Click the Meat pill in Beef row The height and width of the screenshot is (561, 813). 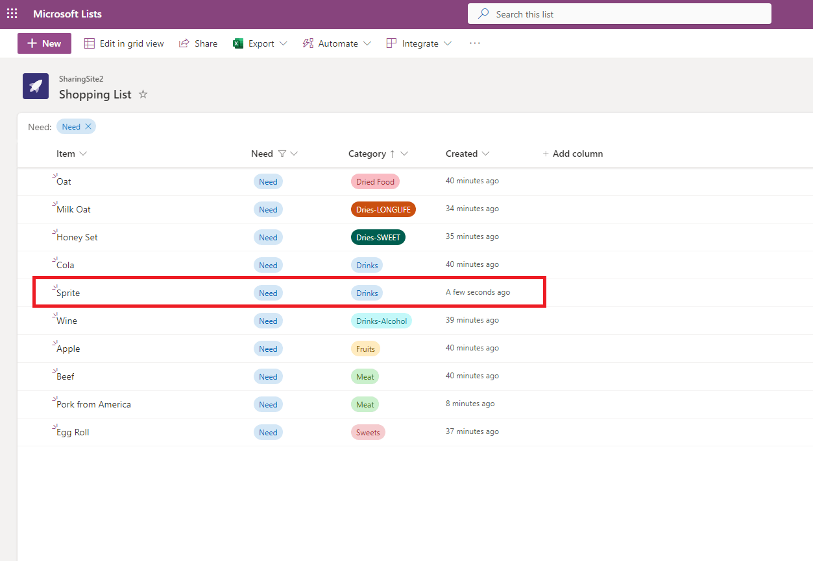365,377
